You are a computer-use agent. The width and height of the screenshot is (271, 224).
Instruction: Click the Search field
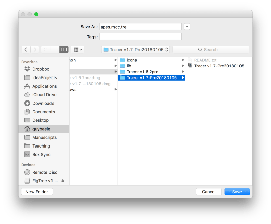click(x=211, y=50)
